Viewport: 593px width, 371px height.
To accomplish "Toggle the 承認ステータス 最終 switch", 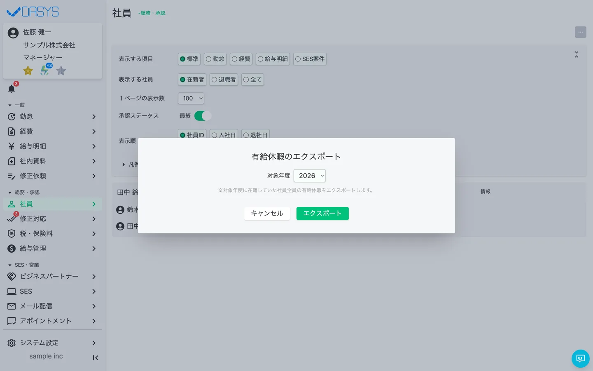I will (x=203, y=116).
